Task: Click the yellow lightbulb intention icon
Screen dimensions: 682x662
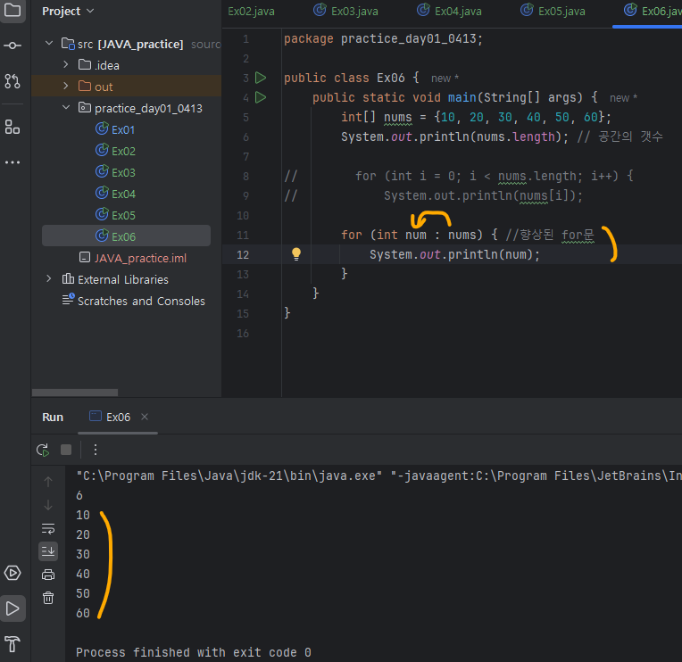Action: 296,254
